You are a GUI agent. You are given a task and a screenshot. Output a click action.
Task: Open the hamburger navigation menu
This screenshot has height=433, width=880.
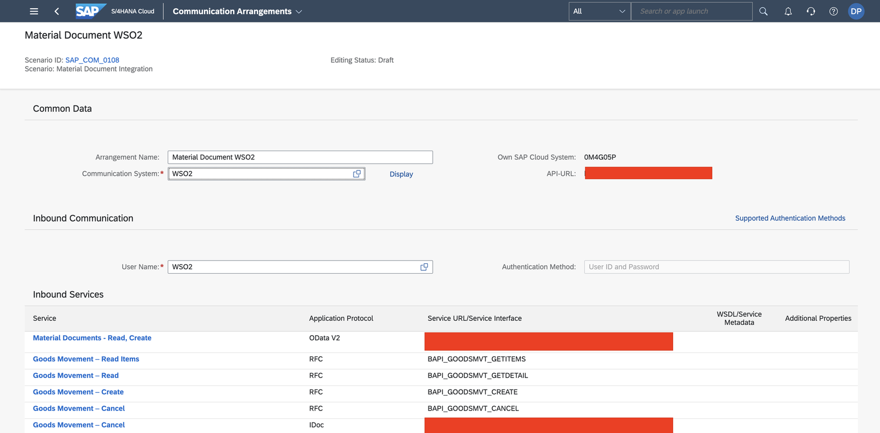(x=34, y=11)
